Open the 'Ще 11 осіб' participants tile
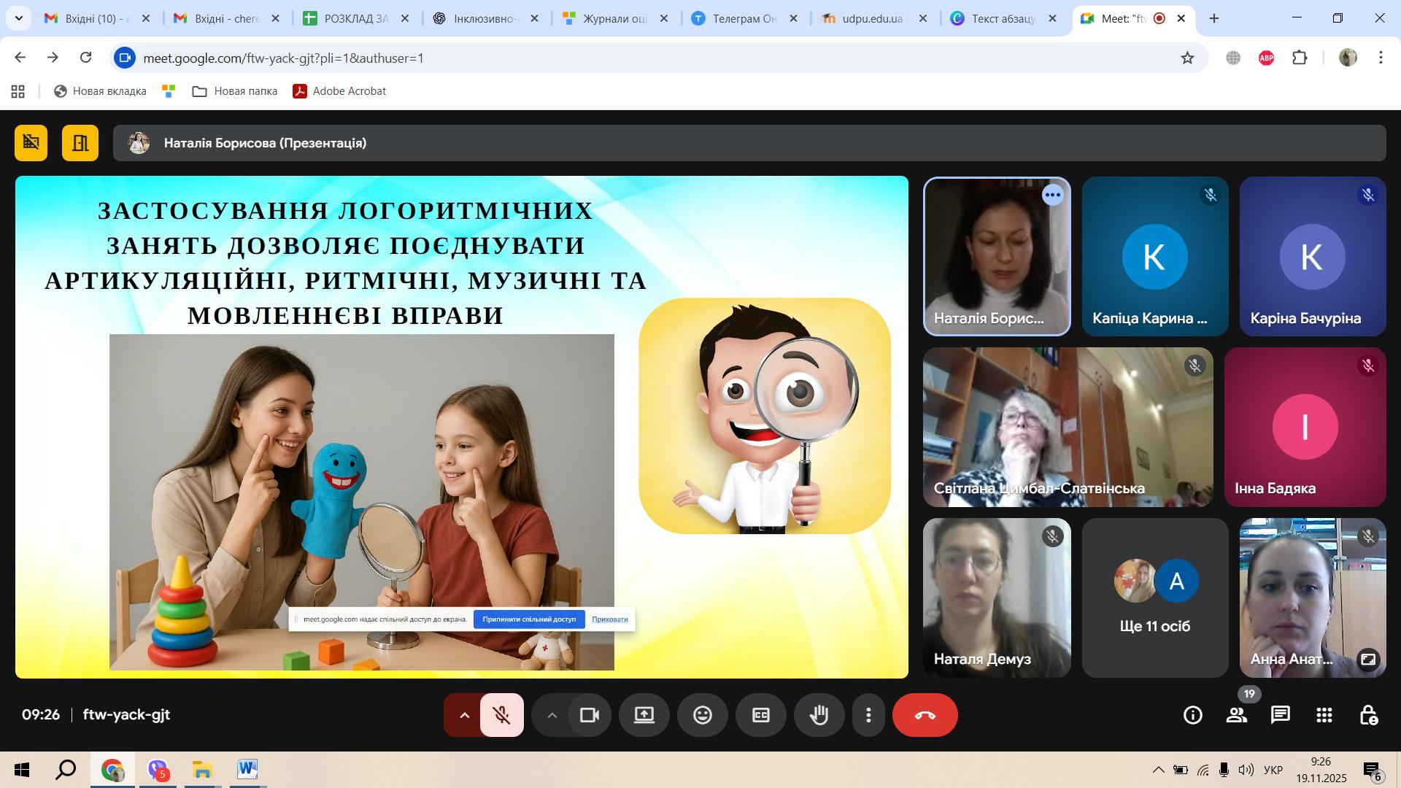The width and height of the screenshot is (1401, 788). (1155, 598)
